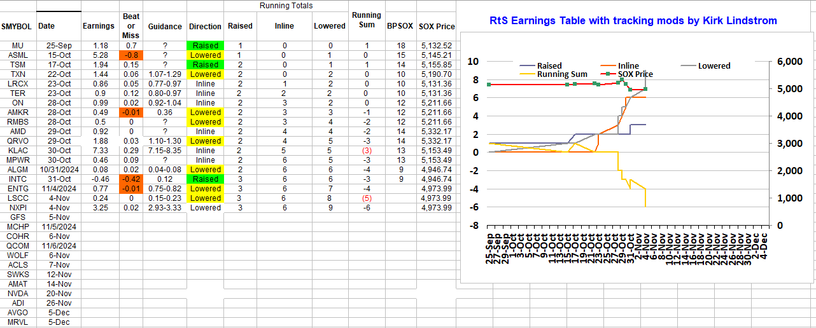Select the AVGO symbol cell
The image size is (816, 328).
point(18,313)
